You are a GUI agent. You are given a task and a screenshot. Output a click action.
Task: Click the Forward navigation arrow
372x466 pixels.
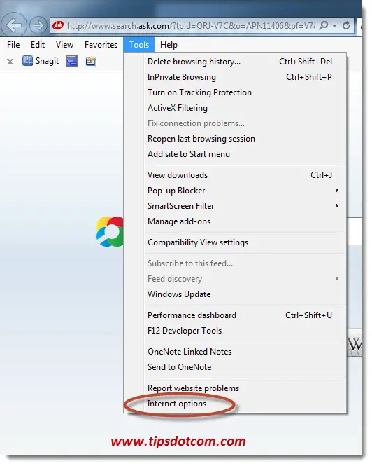click(38, 25)
